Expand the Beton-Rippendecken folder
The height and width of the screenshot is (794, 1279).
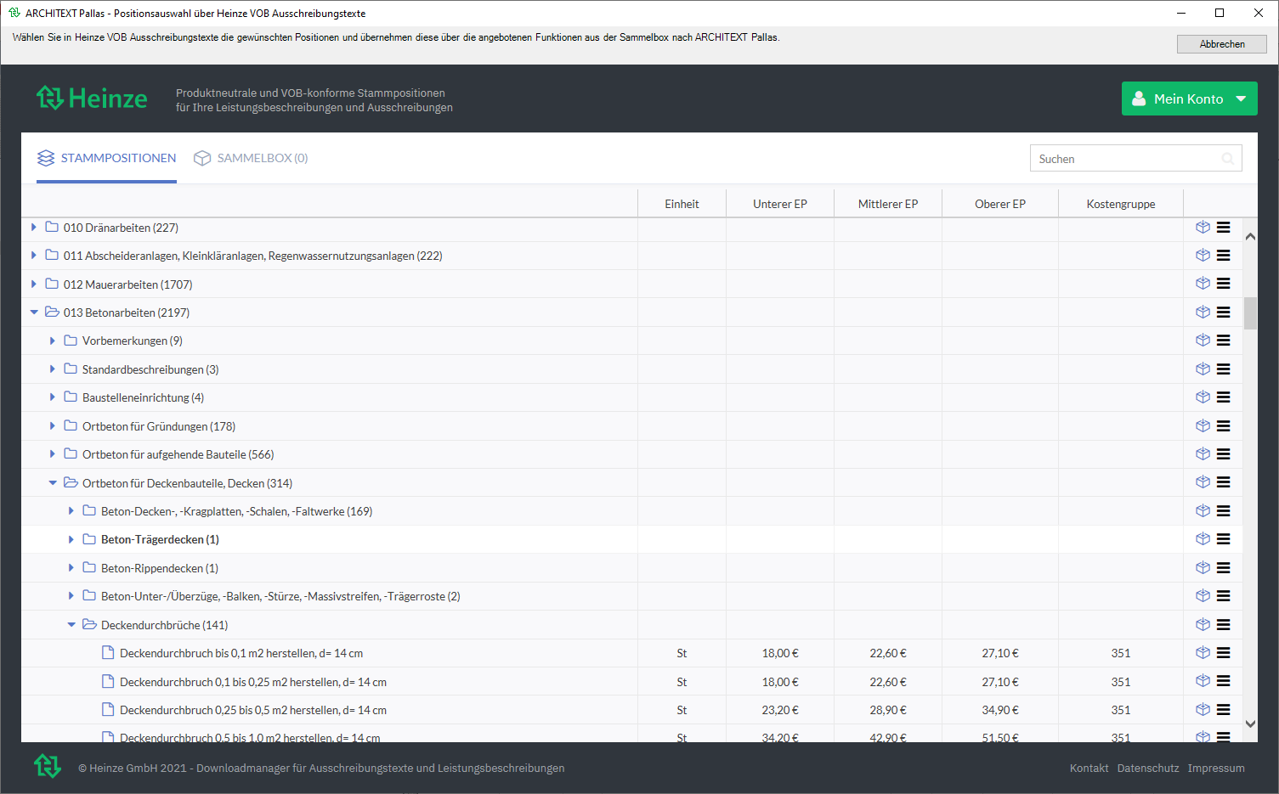[x=71, y=568]
